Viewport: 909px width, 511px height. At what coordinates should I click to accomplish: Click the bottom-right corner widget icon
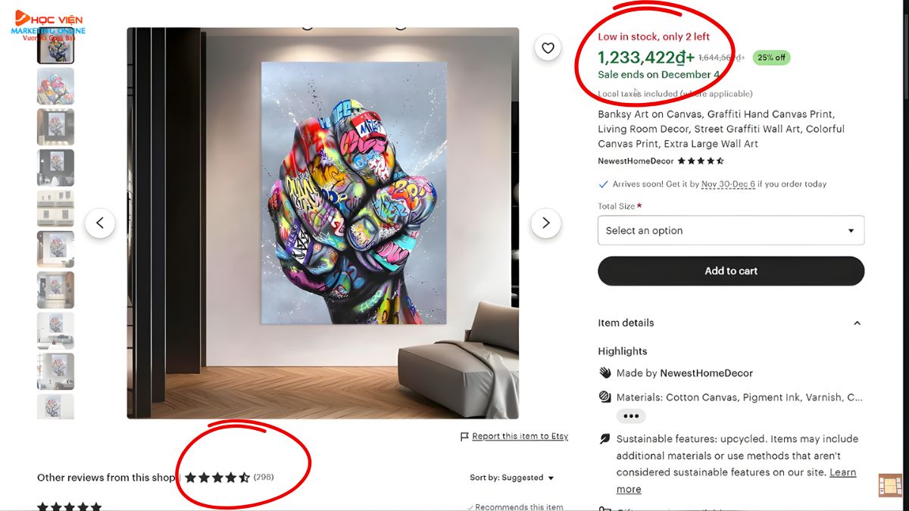click(890, 485)
